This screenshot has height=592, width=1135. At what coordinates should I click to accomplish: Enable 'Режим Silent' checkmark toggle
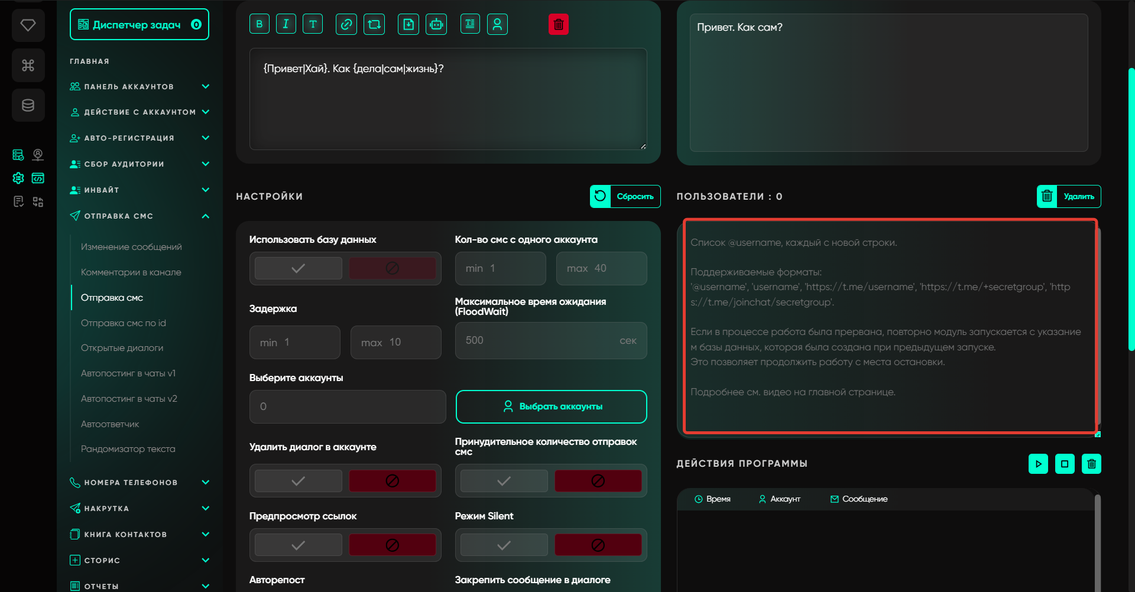(x=504, y=545)
